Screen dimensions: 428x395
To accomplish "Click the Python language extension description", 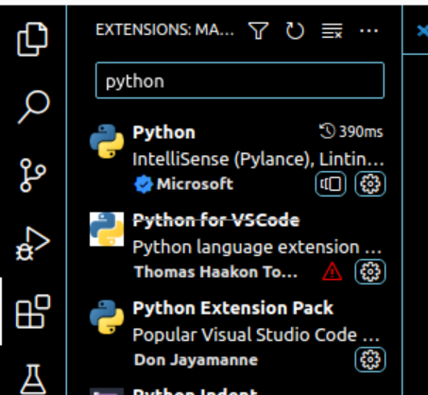I will coord(257,247).
